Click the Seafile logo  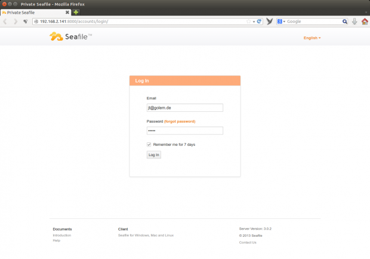pyautogui.click(x=71, y=36)
